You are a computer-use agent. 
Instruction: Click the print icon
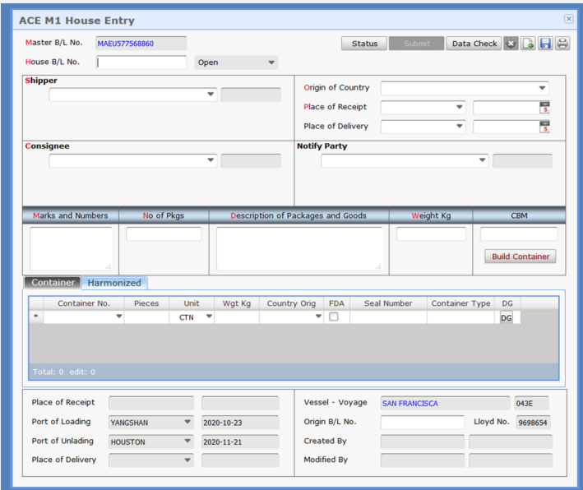(x=562, y=44)
